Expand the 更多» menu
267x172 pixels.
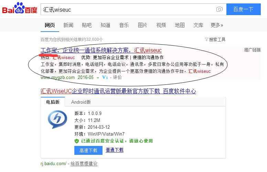(217, 25)
